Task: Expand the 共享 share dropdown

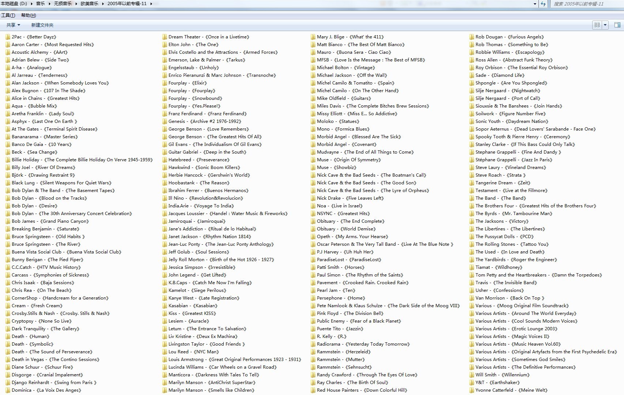Action: [13, 25]
